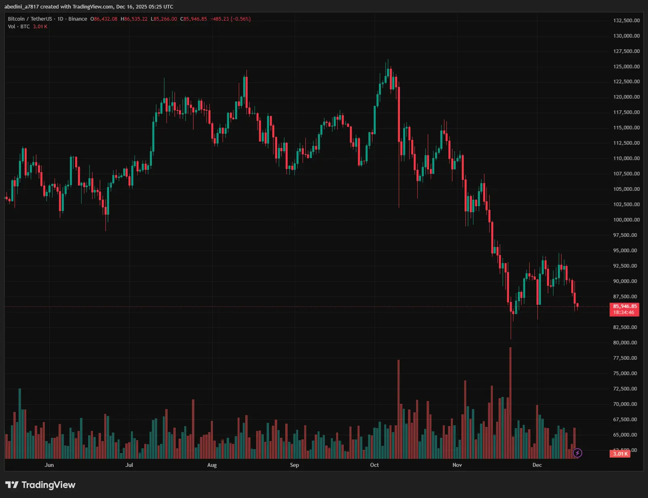The width and height of the screenshot is (648, 498).
Task: Click the open price value O86,432.08
Action: 104,19
